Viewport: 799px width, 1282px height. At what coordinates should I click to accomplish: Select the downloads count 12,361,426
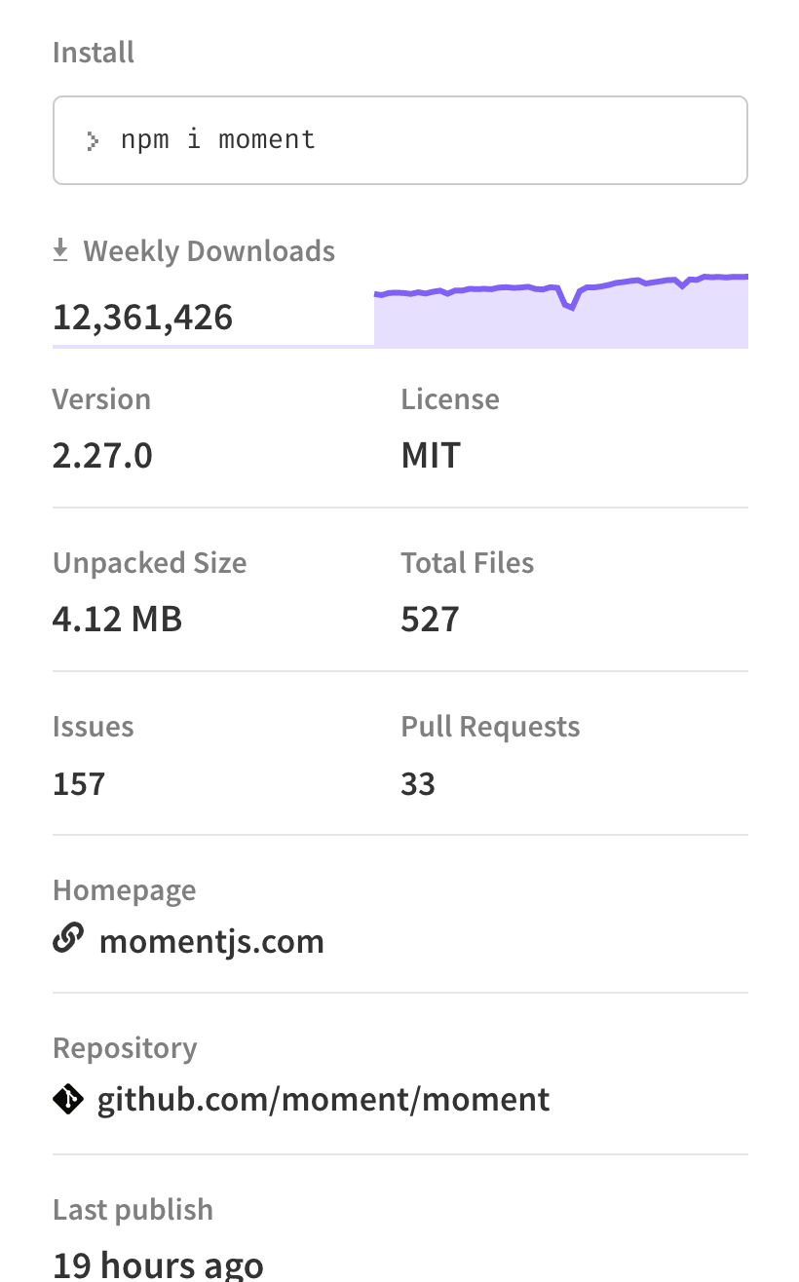tap(142, 316)
